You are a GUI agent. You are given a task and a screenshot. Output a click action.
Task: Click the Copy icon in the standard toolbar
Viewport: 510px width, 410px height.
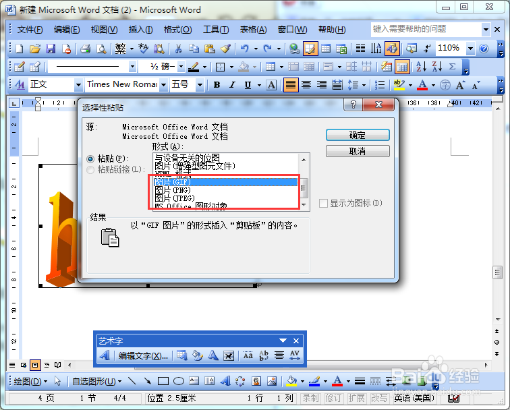click(x=194, y=49)
